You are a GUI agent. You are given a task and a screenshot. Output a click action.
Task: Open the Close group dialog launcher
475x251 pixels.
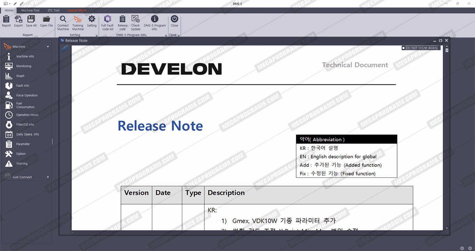(179, 35)
